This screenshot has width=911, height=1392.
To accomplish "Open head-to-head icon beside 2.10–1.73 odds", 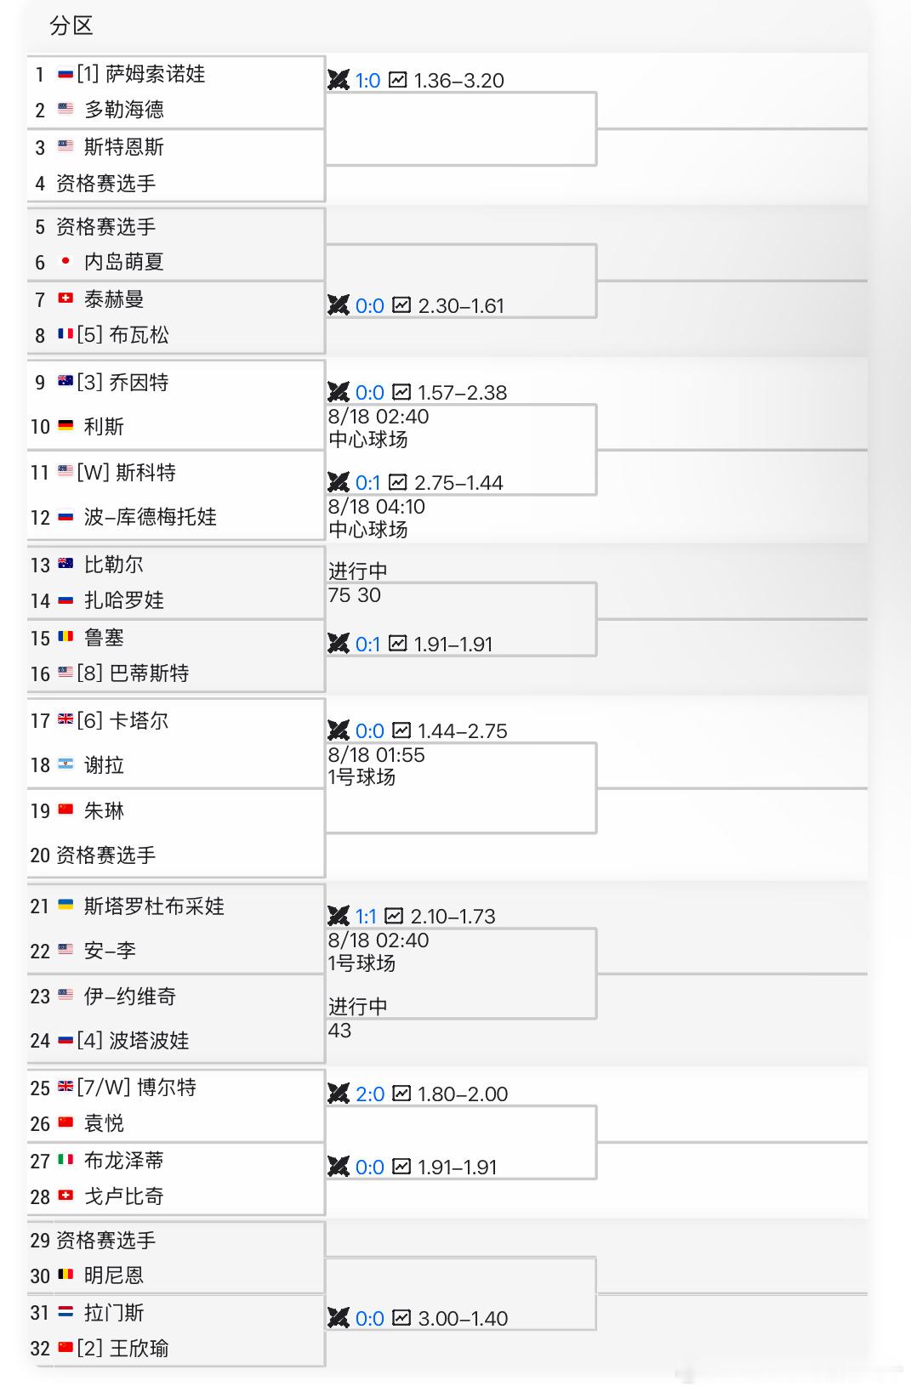I will (339, 916).
